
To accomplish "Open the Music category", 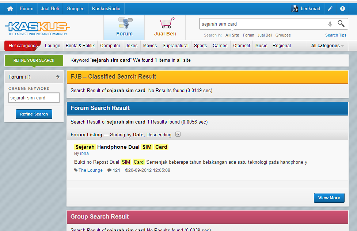I will pos(261,46).
